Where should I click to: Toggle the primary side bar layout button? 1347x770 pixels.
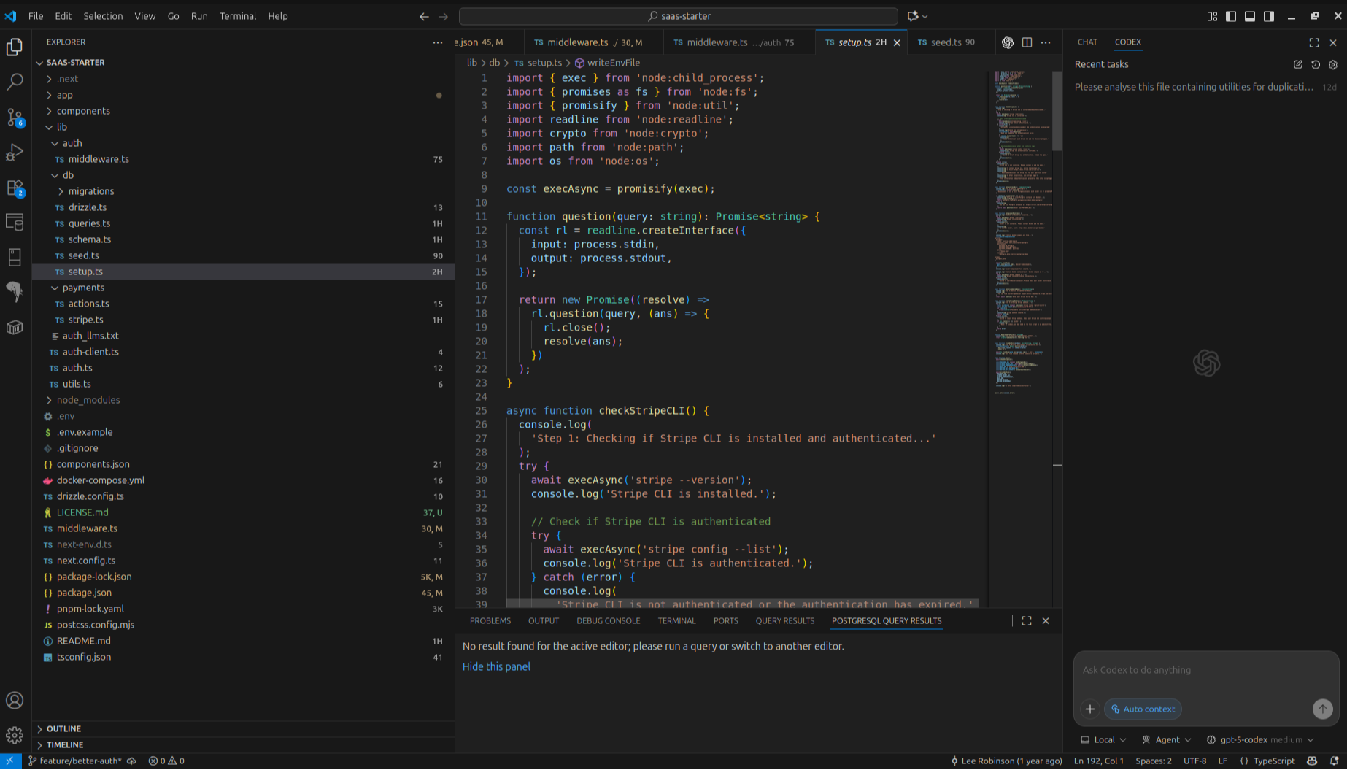[x=1231, y=16]
